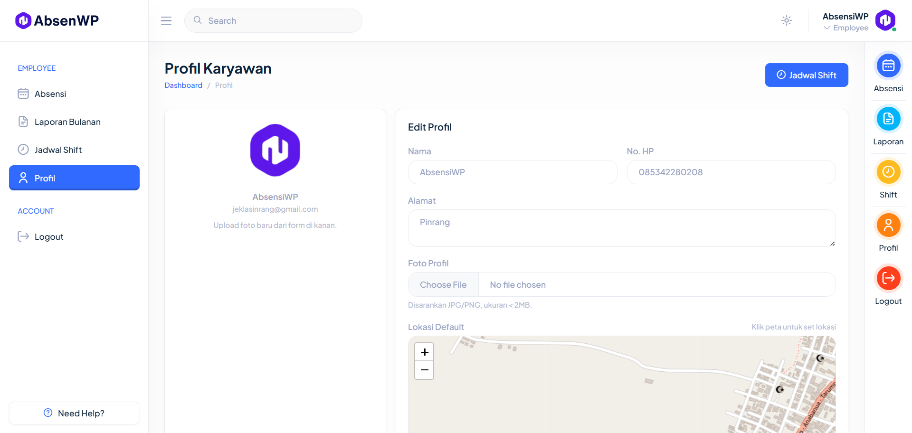The width and height of the screenshot is (912, 433).
Task: Follow the Dashboard breadcrumb link
Action: [183, 85]
